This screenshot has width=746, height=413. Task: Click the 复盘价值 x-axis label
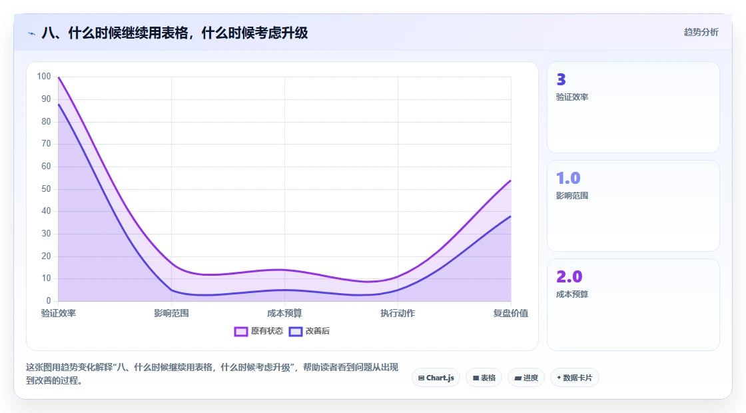pos(510,313)
